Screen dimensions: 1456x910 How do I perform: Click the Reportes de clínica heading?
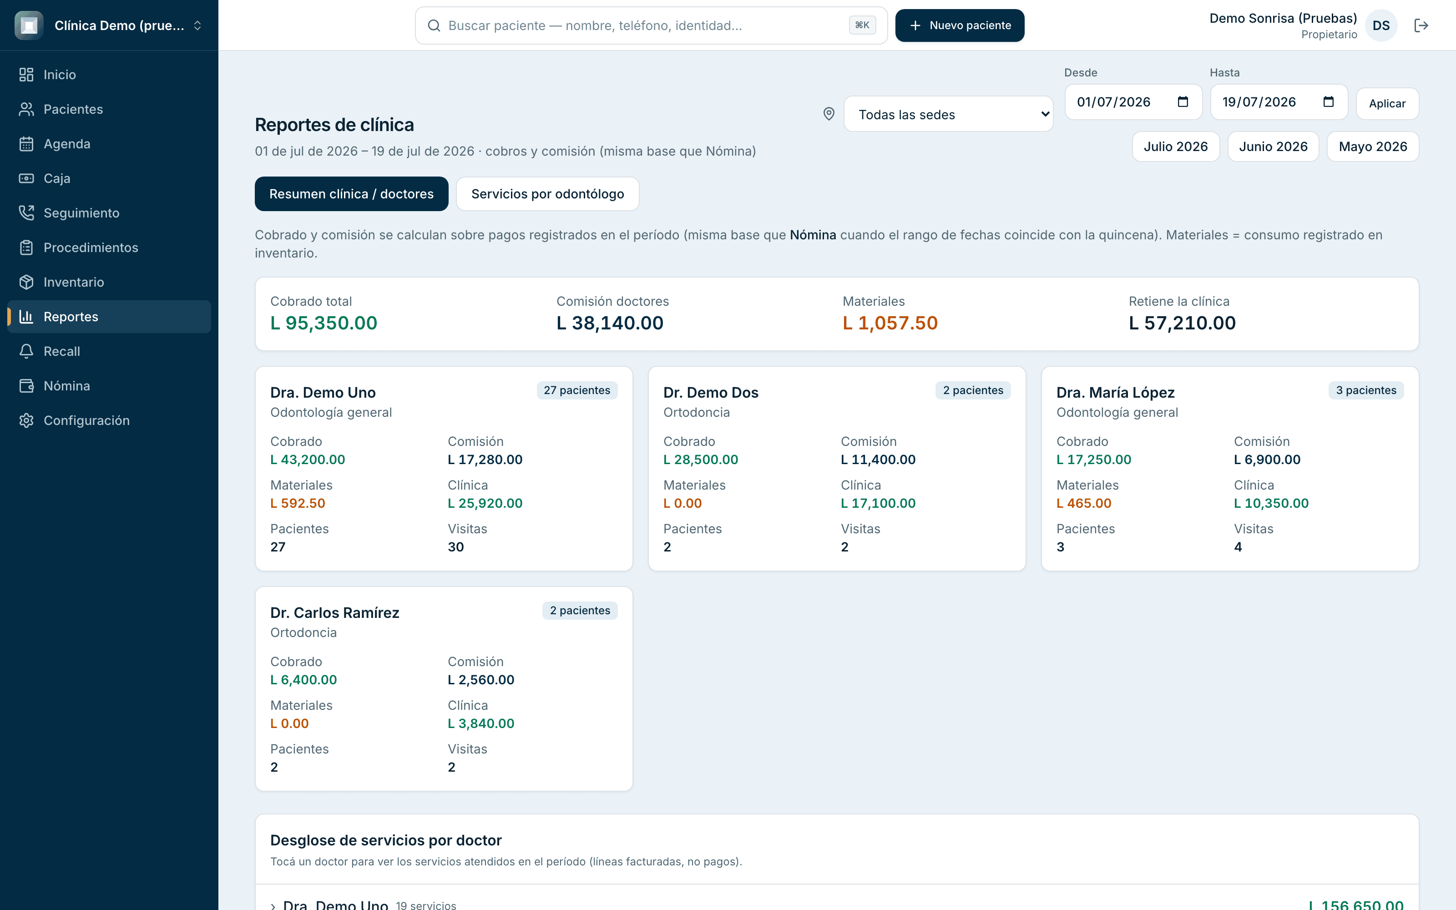click(x=334, y=125)
